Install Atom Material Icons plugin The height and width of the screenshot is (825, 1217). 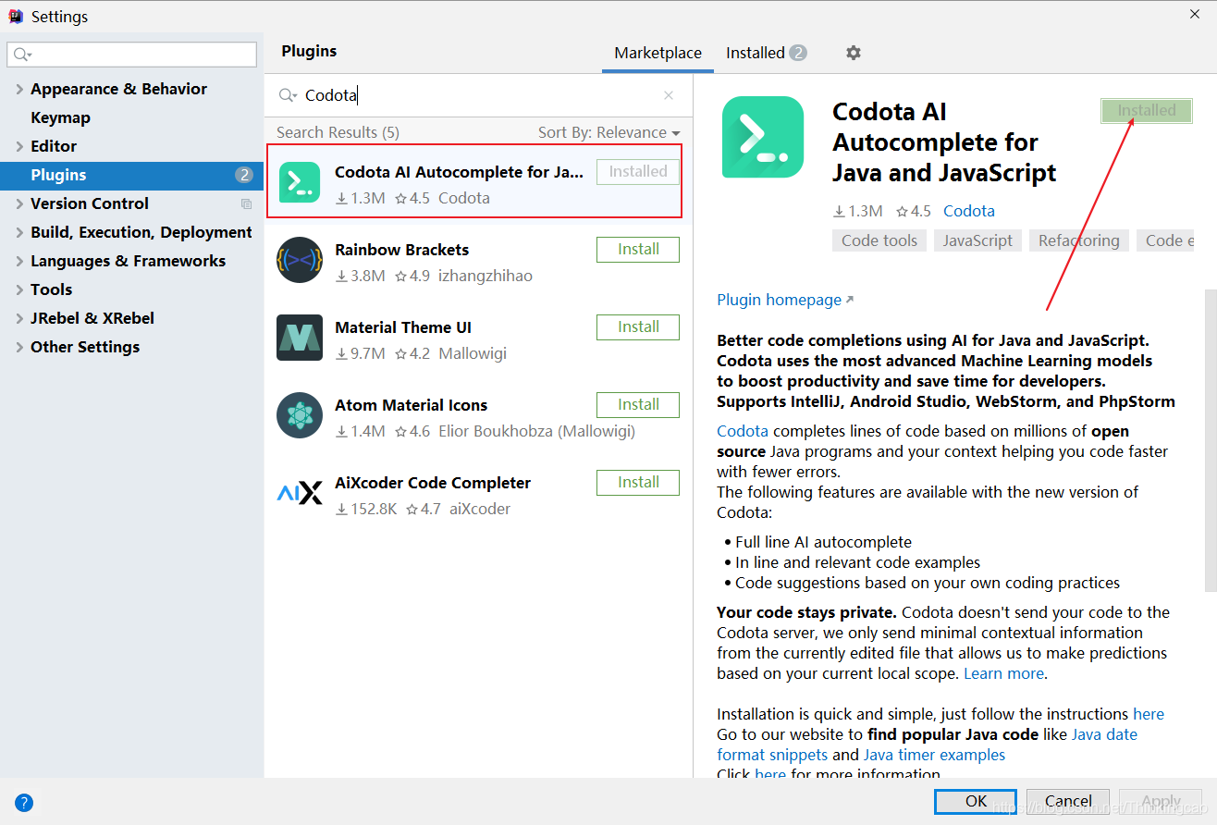(x=638, y=405)
